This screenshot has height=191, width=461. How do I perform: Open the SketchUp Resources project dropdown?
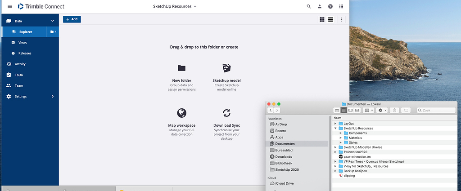[175, 6]
